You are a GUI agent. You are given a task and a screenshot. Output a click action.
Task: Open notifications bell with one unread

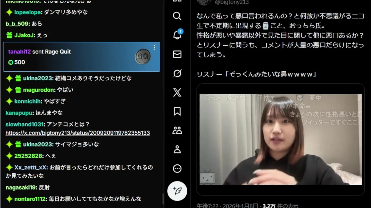(x=177, y=35)
